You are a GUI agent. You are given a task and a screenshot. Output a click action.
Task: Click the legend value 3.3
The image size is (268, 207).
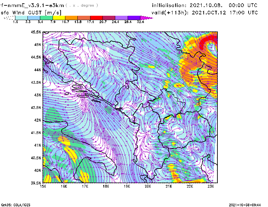coord(28,22)
